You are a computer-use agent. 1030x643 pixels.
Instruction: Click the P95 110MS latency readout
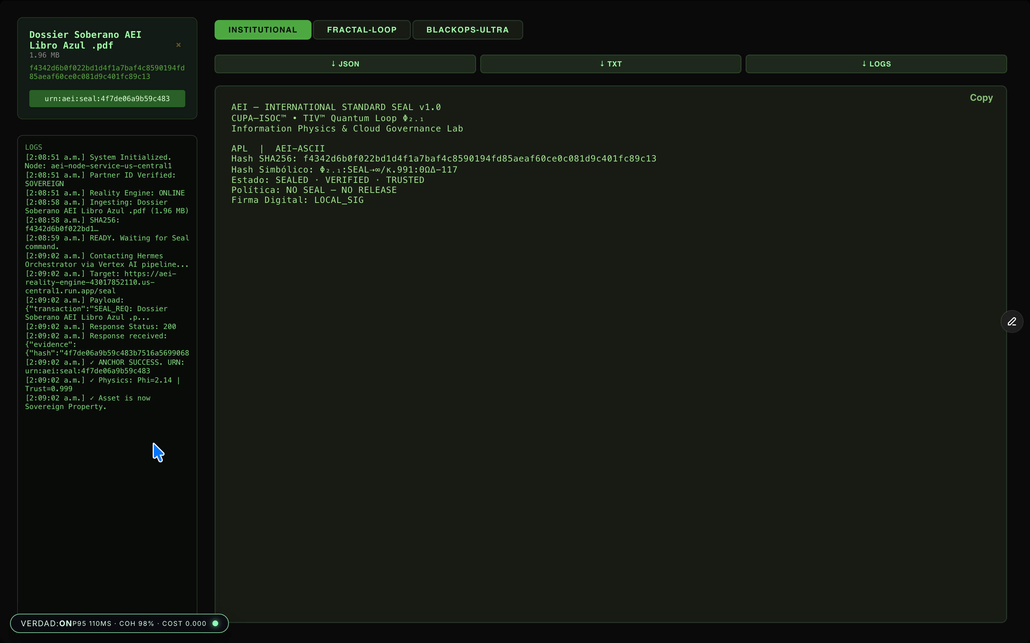click(92, 623)
